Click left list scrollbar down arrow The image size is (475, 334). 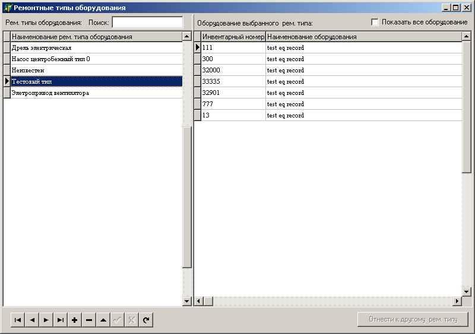click(x=187, y=301)
